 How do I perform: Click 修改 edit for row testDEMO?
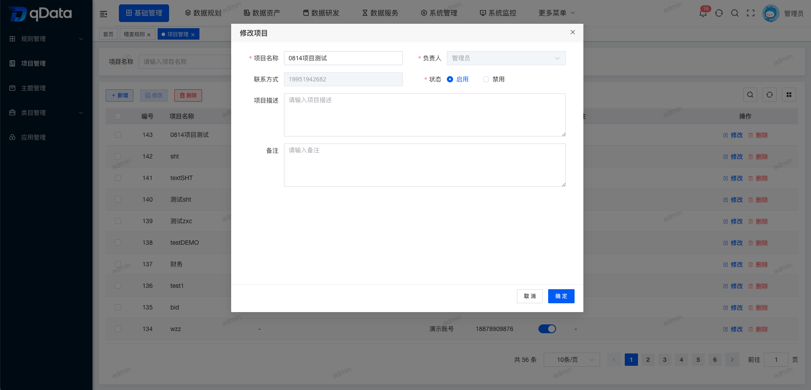tap(733, 243)
